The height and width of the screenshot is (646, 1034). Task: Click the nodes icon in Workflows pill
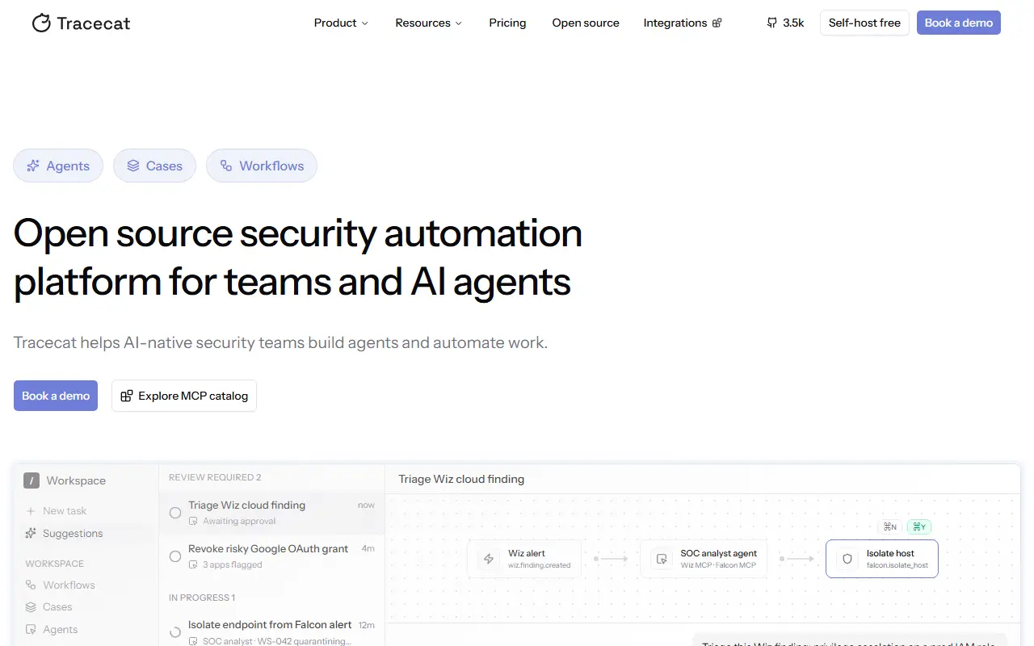click(x=226, y=166)
